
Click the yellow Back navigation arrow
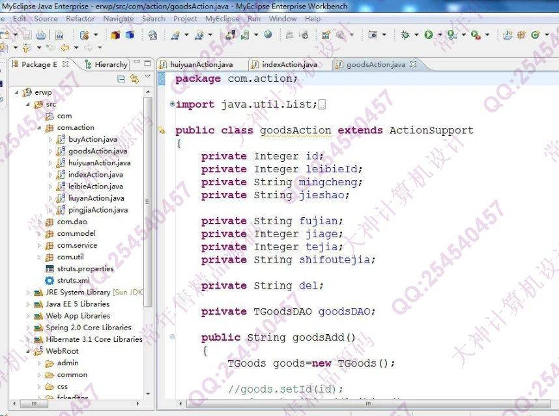coord(64,47)
